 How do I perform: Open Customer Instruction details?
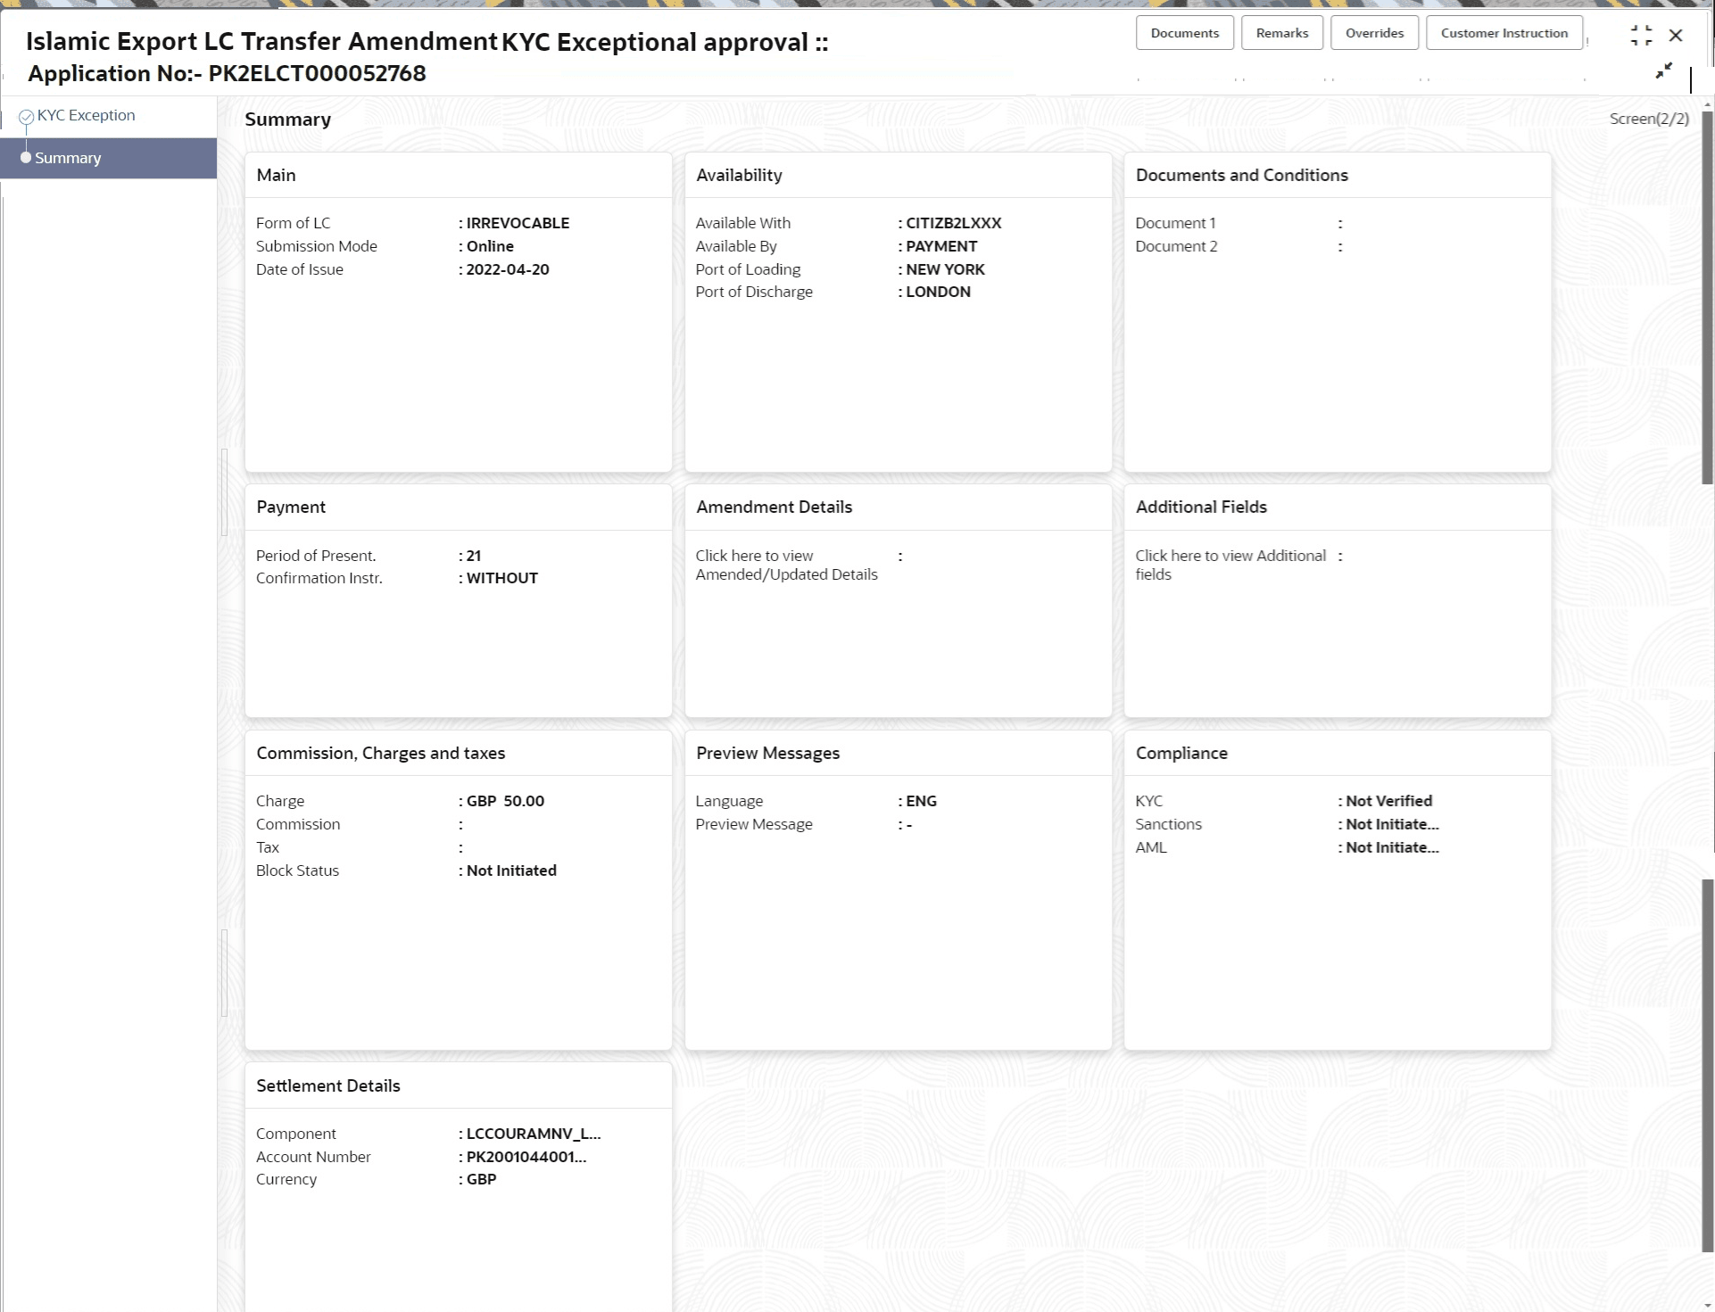click(1504, 32)
